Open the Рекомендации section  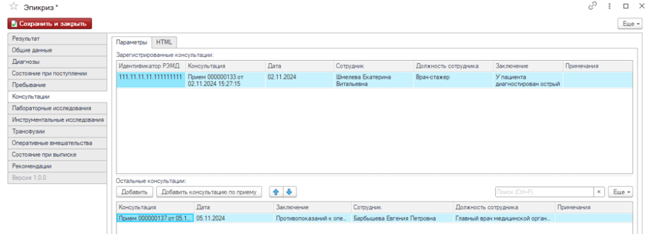(x=57, y=166)
